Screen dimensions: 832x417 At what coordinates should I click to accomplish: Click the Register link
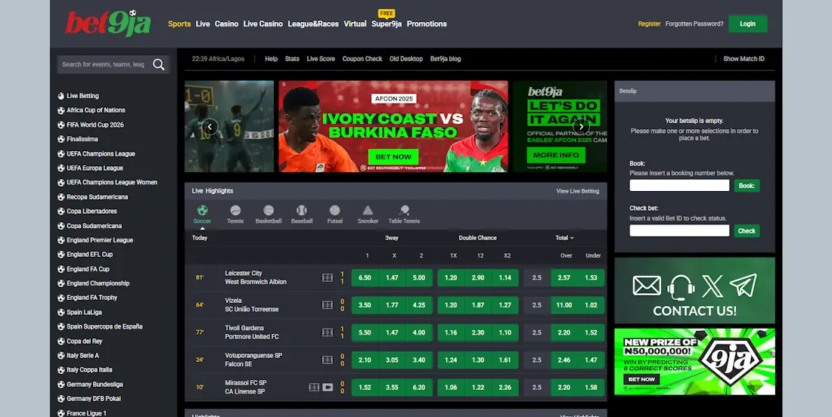coord(649,24)
